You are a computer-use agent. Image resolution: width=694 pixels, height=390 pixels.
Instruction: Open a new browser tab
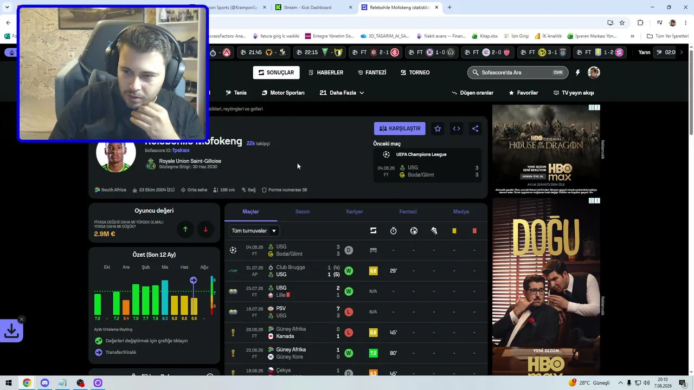click(449, 7)
